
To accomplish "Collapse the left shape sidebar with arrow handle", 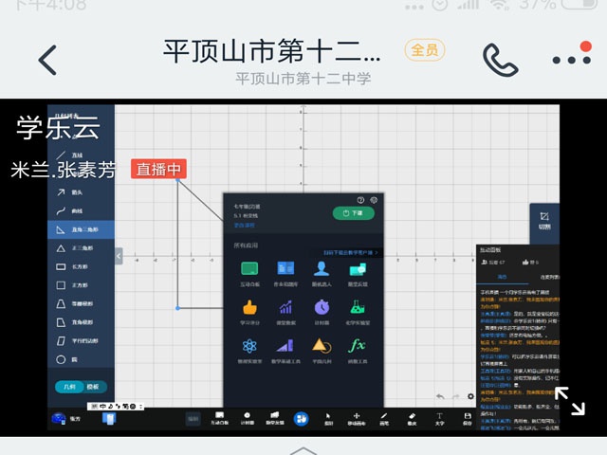I will pos(119,256).
